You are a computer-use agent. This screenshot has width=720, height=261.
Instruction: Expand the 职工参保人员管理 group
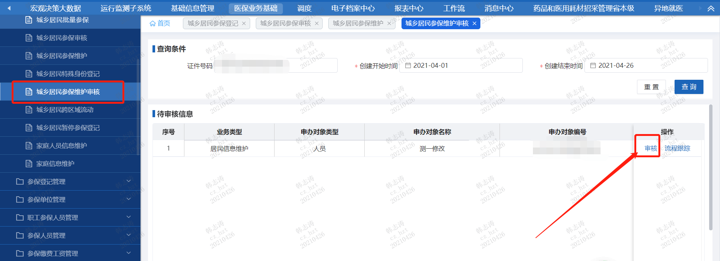(128, 217)
